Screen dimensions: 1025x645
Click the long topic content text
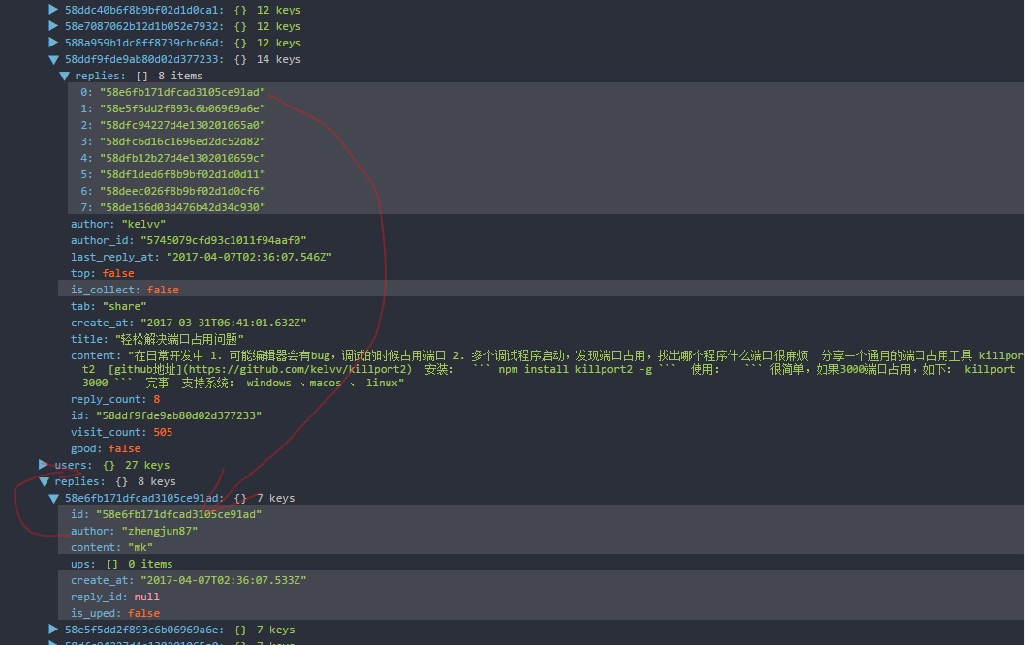tap(546, 369)
